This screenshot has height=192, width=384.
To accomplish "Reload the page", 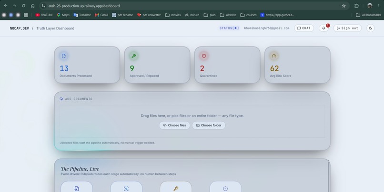I will click(24, 6).
